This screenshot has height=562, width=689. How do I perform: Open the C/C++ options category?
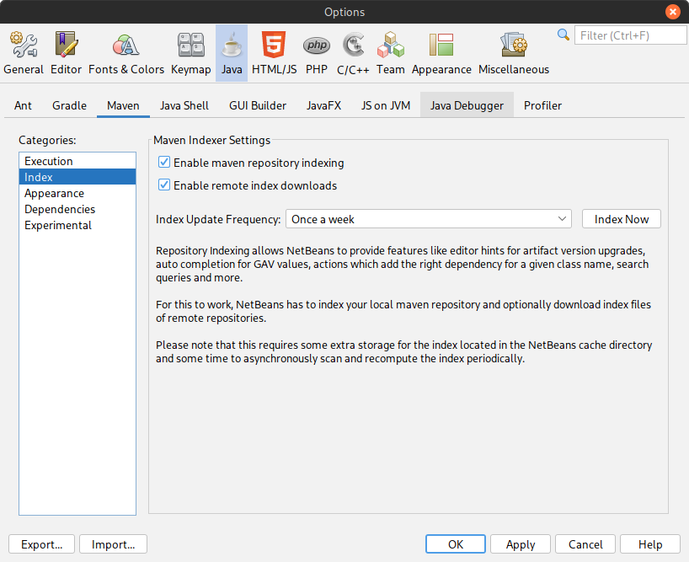click(353, 53)
